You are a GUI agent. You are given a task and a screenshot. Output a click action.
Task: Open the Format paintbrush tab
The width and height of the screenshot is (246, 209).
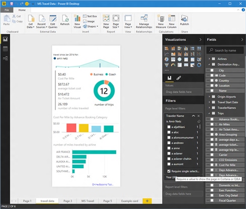coord(179,78)
